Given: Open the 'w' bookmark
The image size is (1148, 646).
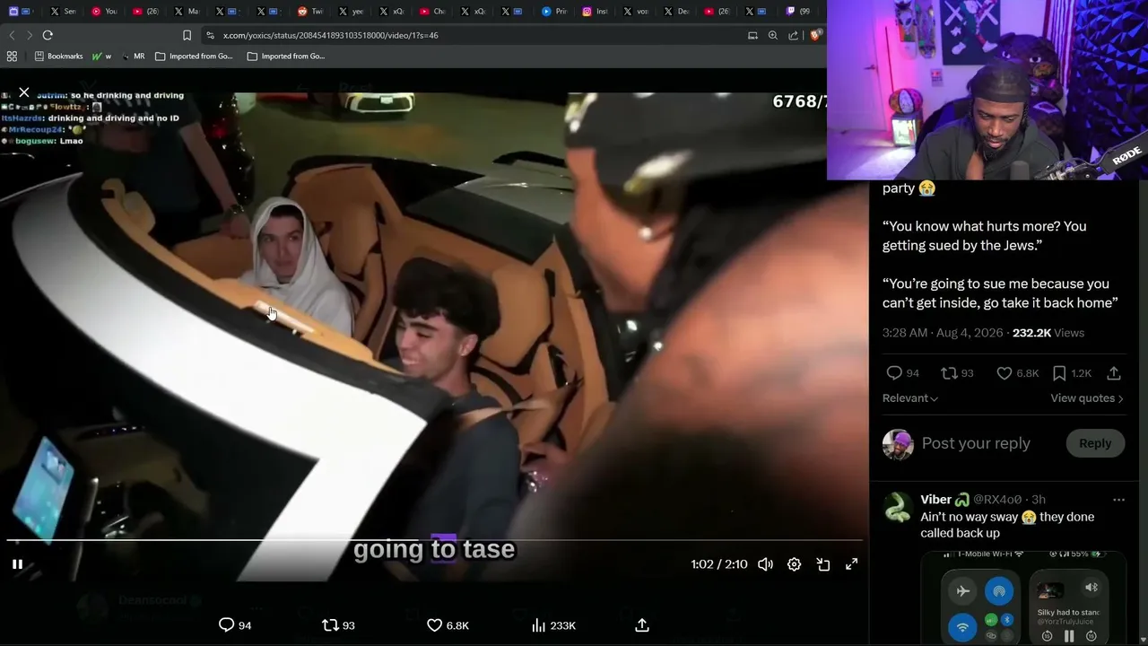Looking at the screenshot, I should (x=101, y=56).
